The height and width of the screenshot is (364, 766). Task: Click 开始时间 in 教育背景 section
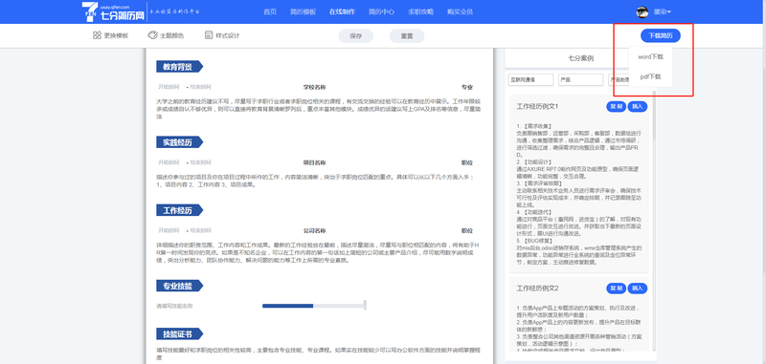coord(169,87)
